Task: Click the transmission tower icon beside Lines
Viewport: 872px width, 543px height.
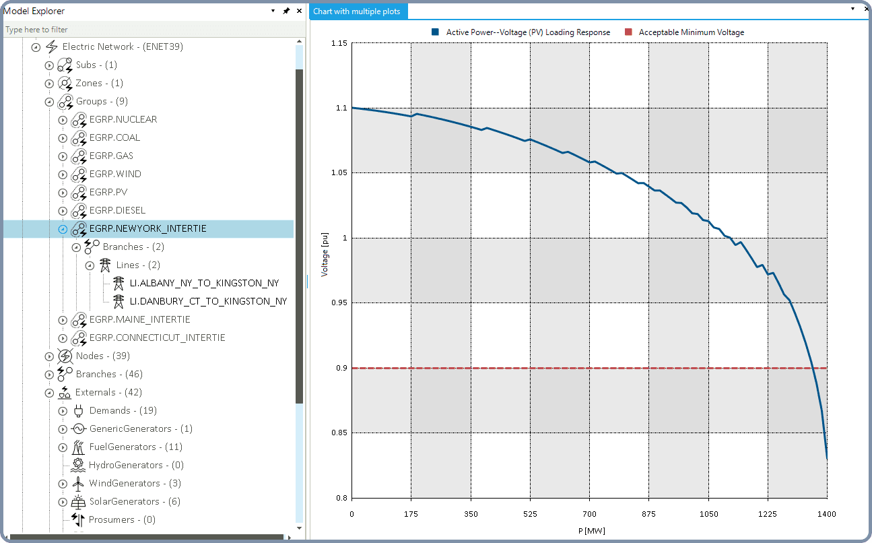Action: pos(105,265)
